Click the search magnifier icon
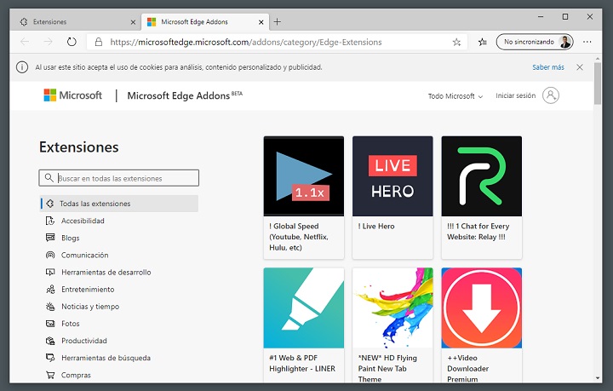 49,178
